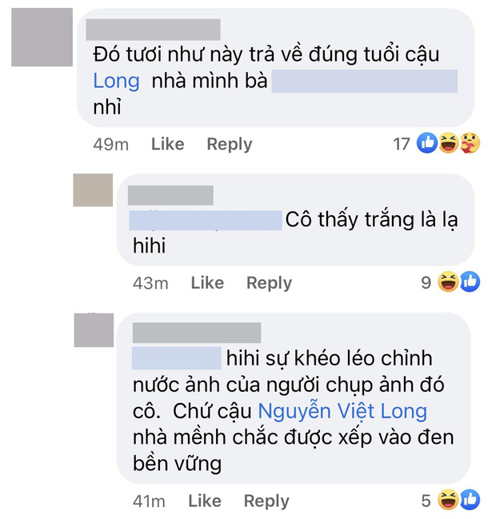496x519 pixels.
Task: Click the care hug emoji on first comment
Action: 470,142
